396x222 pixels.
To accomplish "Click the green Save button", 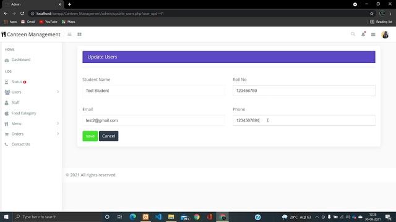I will pyautogui.click(x=90, y=136).
